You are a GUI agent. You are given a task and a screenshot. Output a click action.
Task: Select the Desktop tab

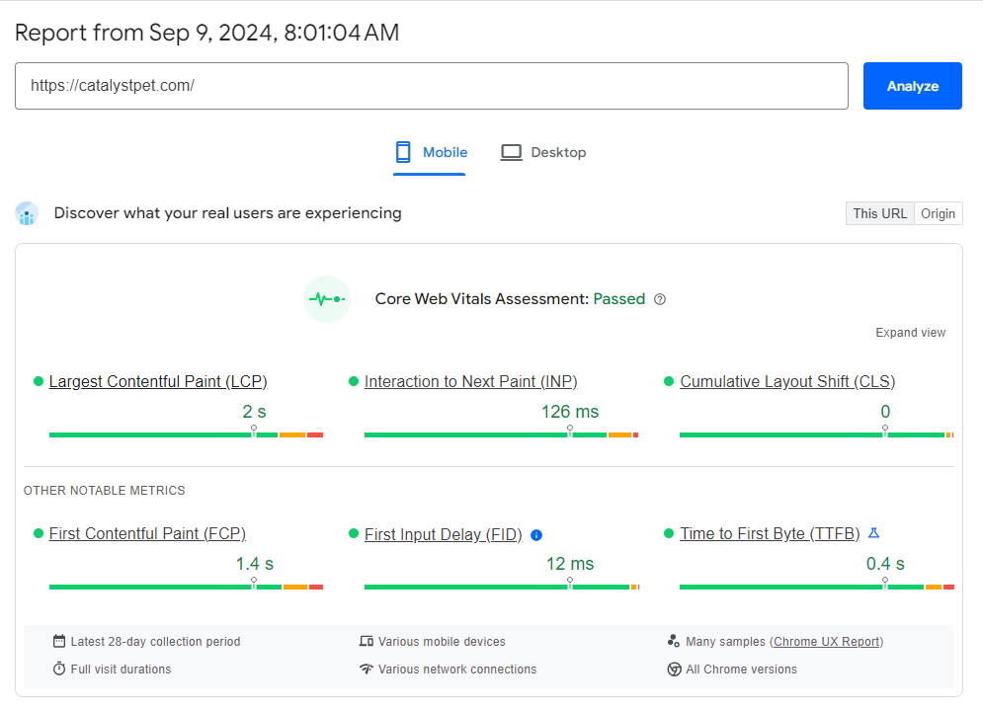(543, 153)
